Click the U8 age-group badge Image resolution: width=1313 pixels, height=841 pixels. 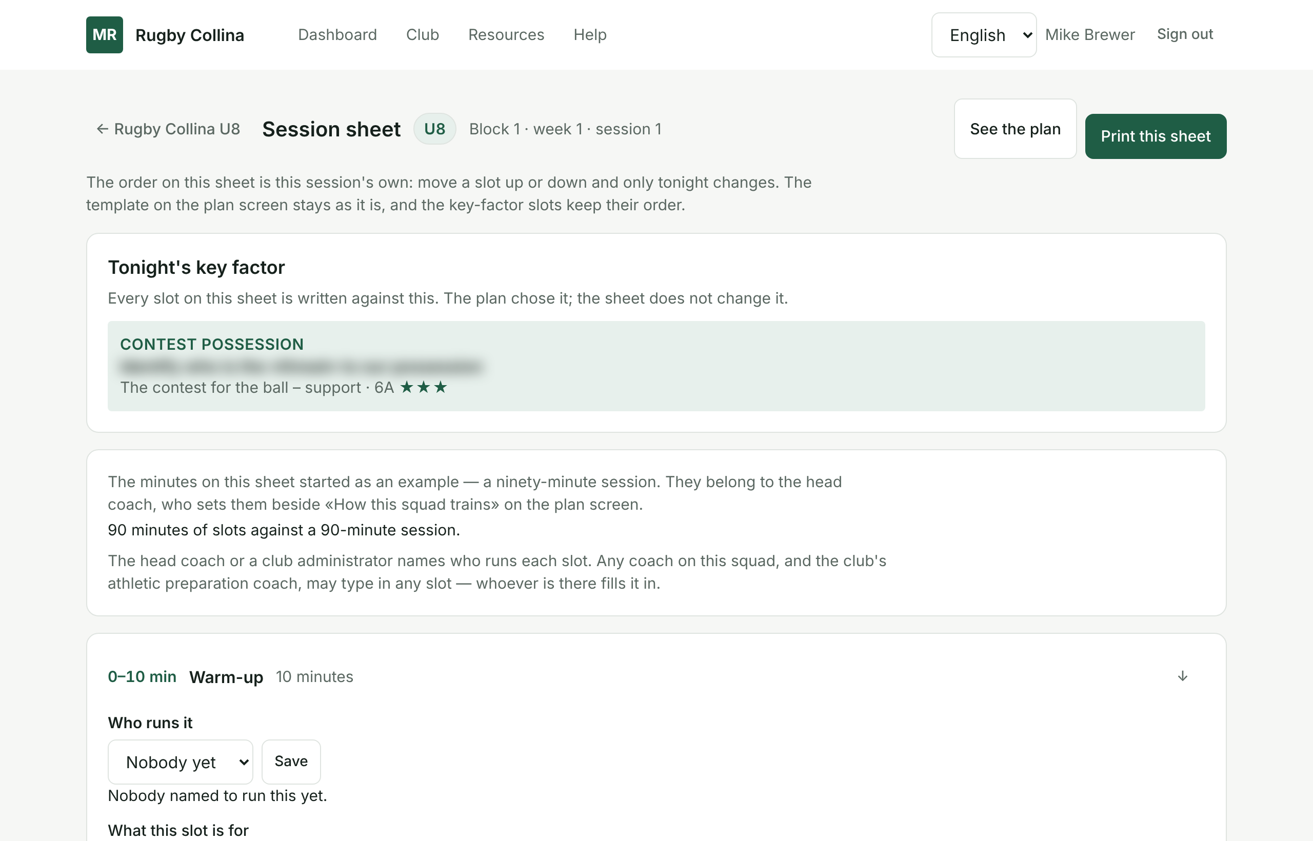pos(435,129)
